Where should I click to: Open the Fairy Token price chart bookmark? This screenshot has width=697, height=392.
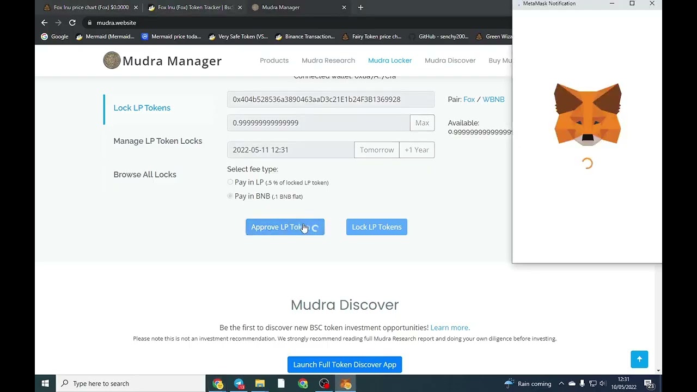point(372,36)
